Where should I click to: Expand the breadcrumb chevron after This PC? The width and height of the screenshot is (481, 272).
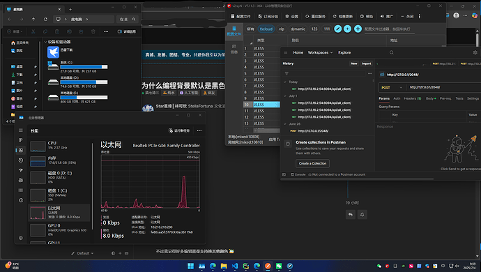pyautogui.click(x=87, y=19)
